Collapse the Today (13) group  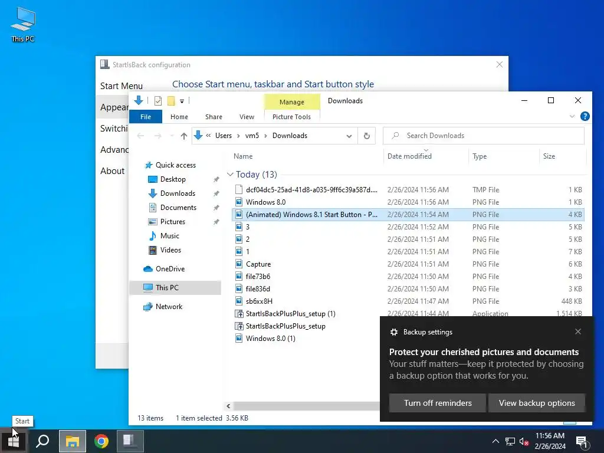point(230,175)
